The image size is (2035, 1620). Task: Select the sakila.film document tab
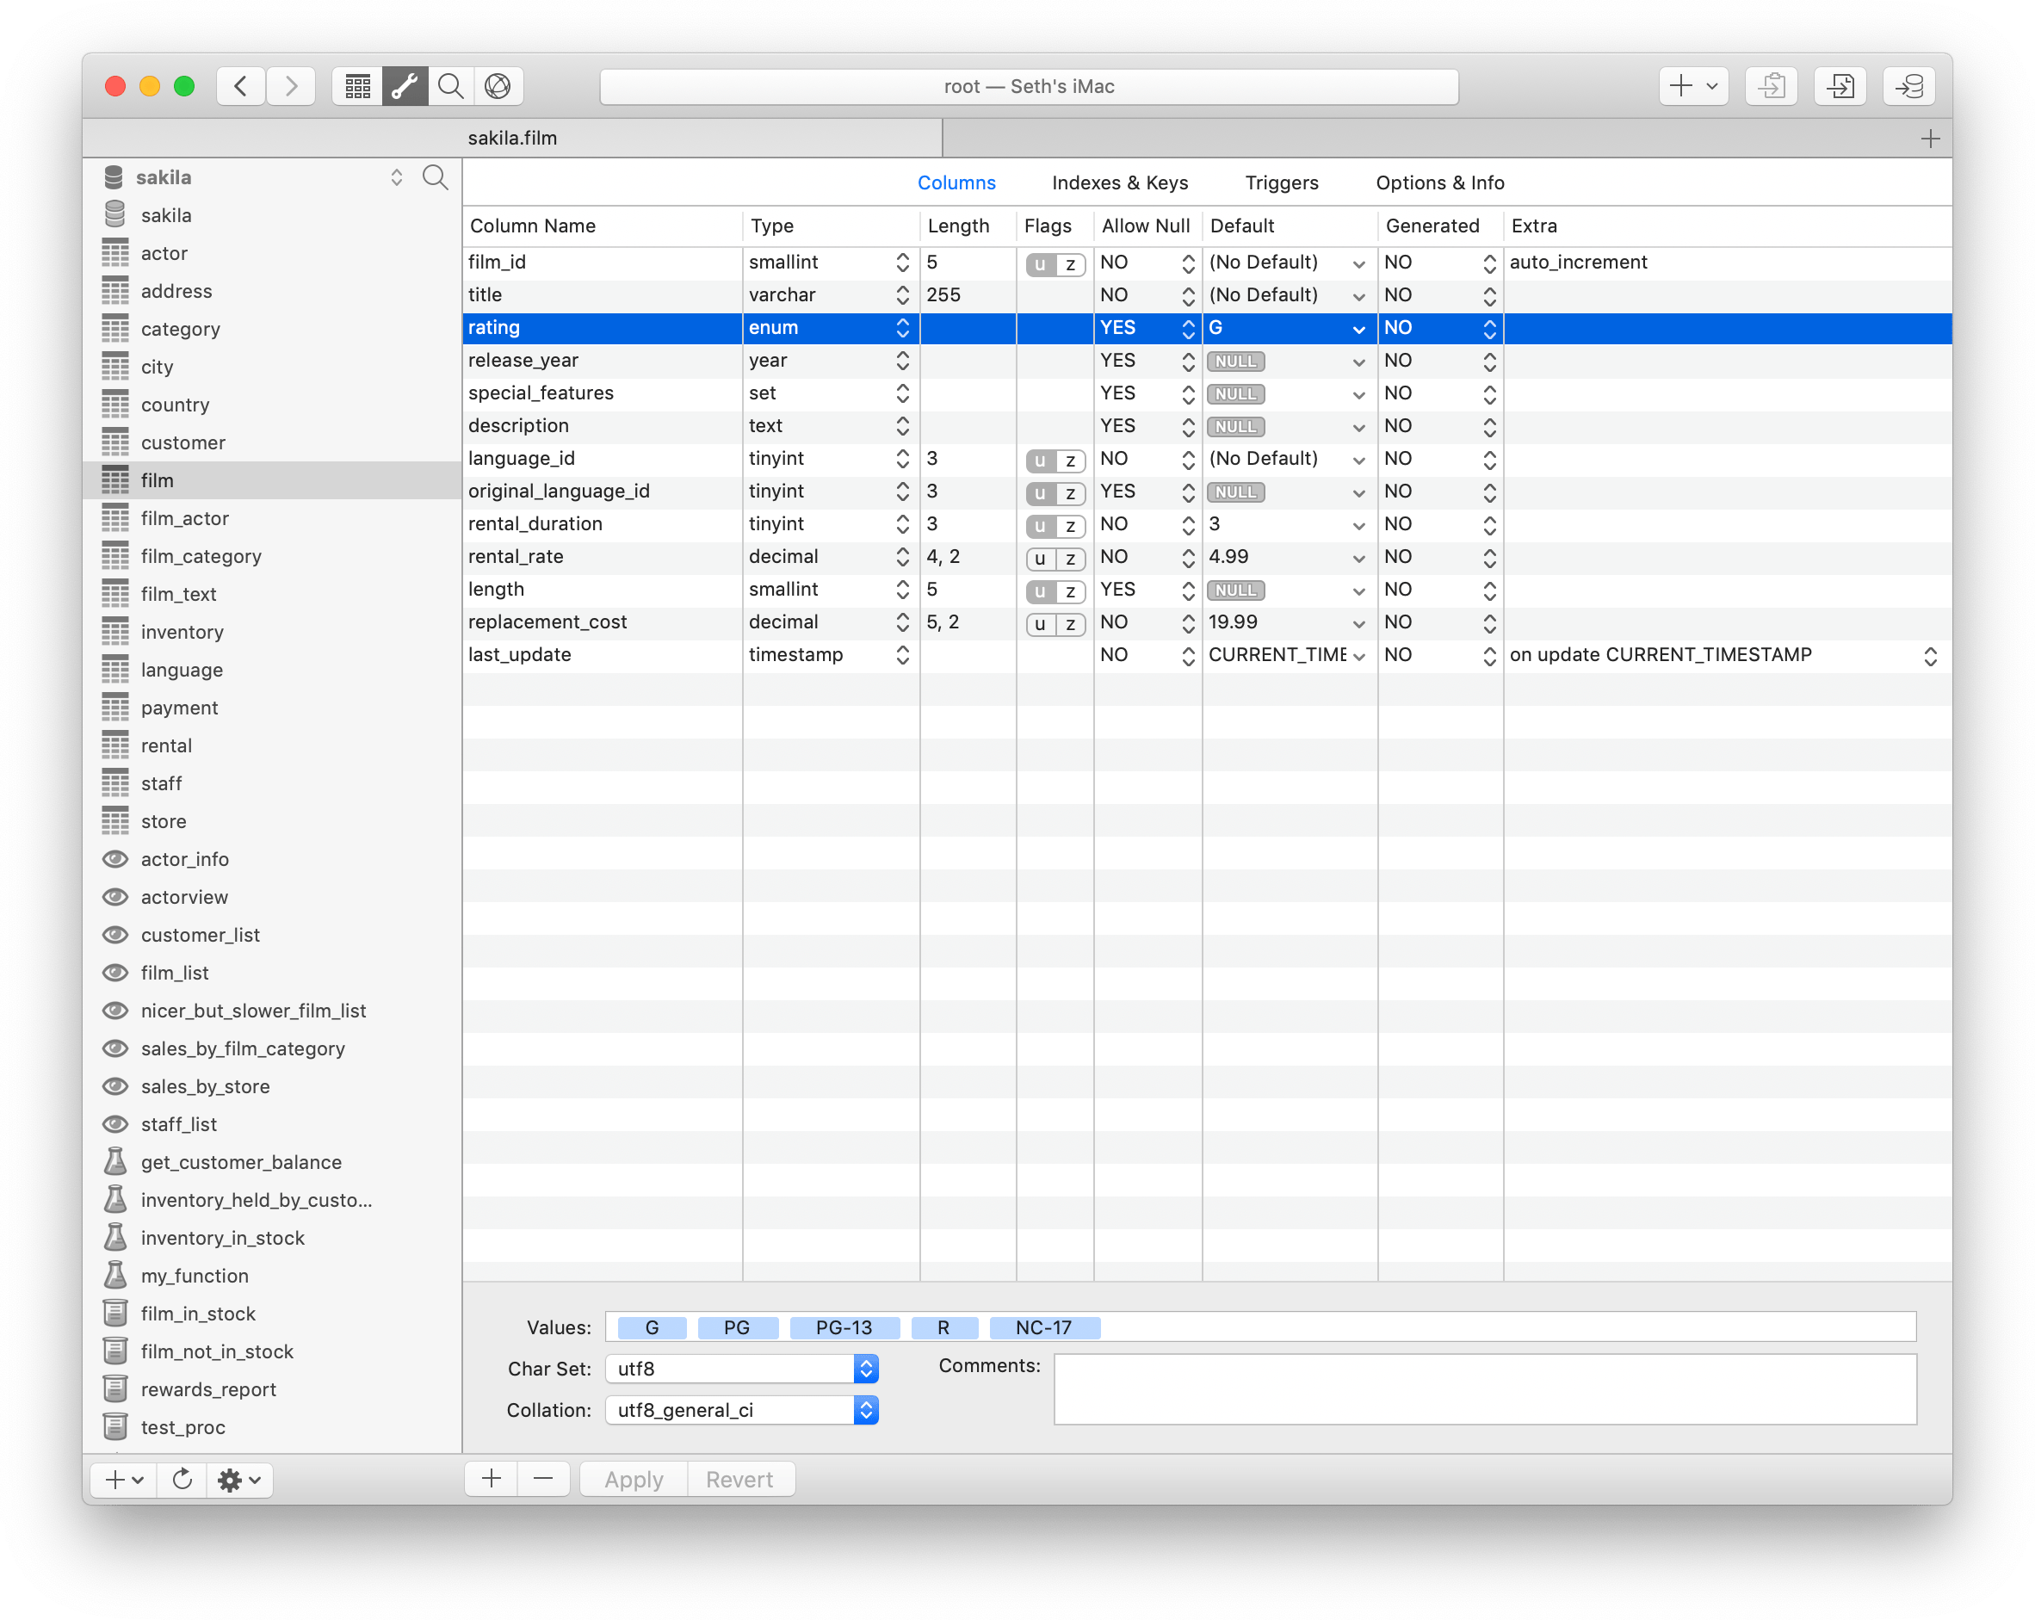click(x=512, y=138)
